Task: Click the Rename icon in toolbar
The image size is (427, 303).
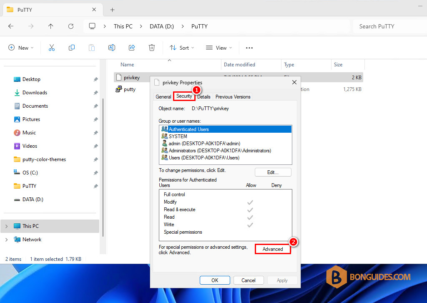Action: pos(112,48)
